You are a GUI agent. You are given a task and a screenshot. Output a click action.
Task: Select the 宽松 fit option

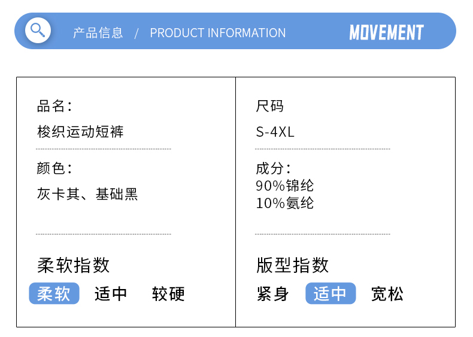(x=387, y=294)
